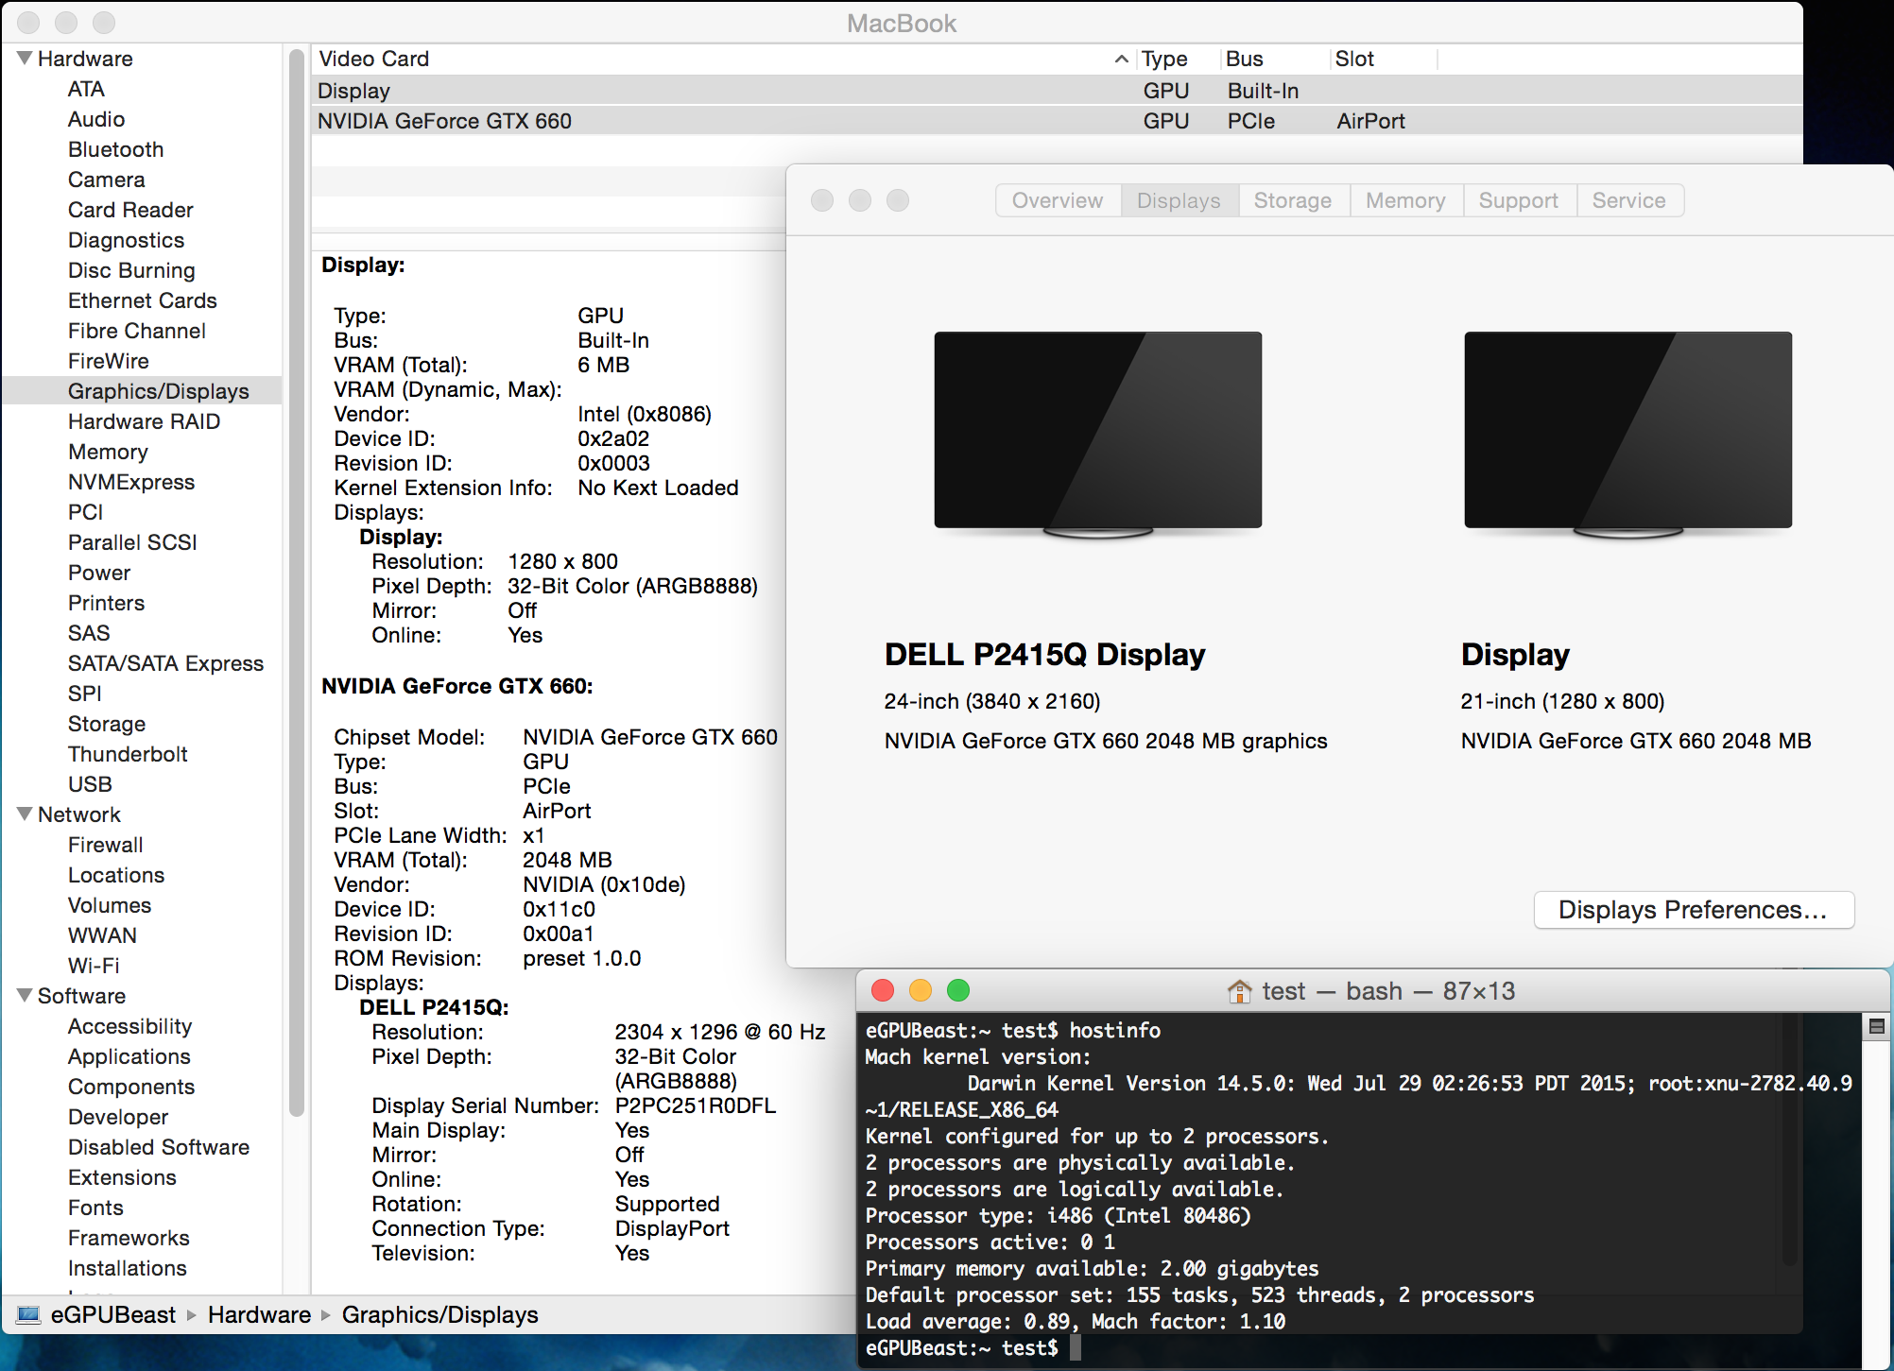This screenshot has width=1894, height=1371.
Task: Select Volumes under Network
Action: click(x=110, y=905)
